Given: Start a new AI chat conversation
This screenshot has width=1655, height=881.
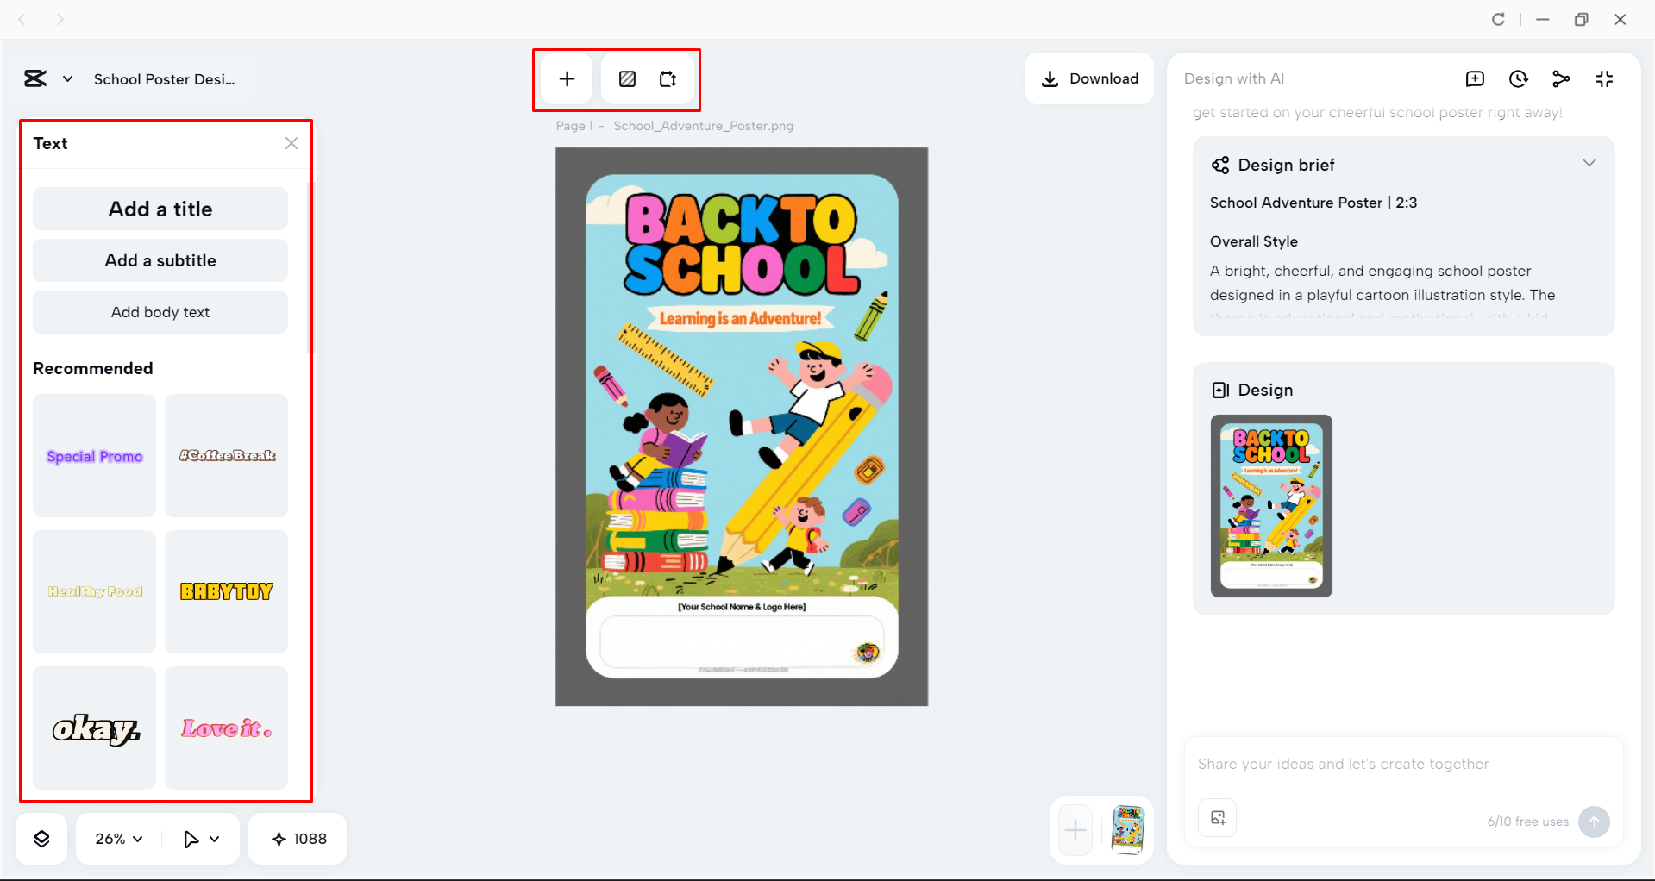Looking at the screenshot, I should (1475, 78).
